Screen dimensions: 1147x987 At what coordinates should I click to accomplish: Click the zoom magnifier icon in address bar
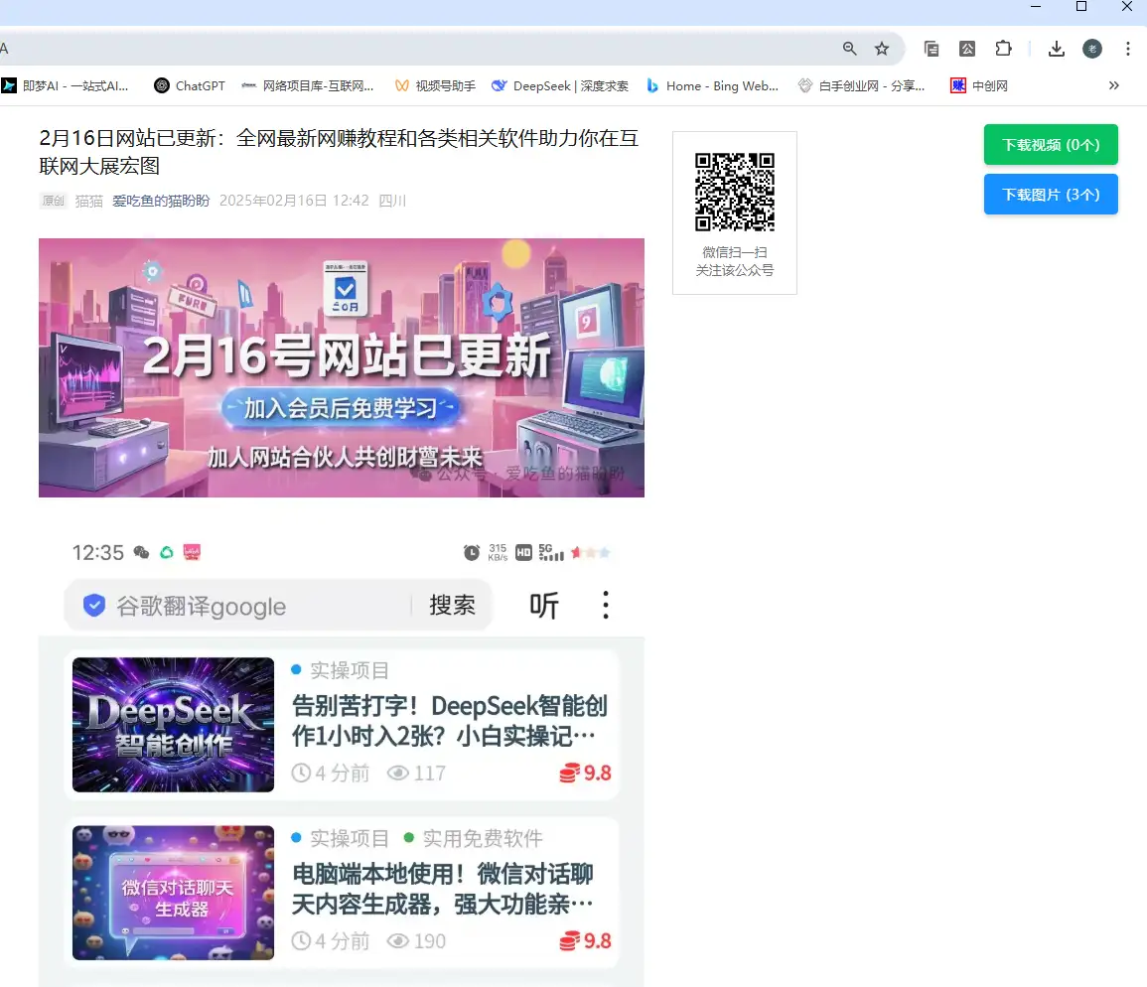849,49
